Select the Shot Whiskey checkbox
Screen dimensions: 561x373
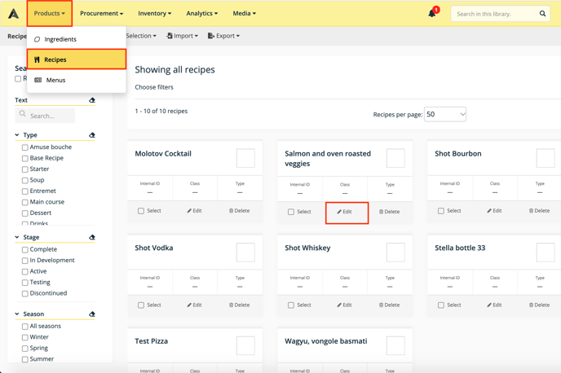(x=291, y=305)
